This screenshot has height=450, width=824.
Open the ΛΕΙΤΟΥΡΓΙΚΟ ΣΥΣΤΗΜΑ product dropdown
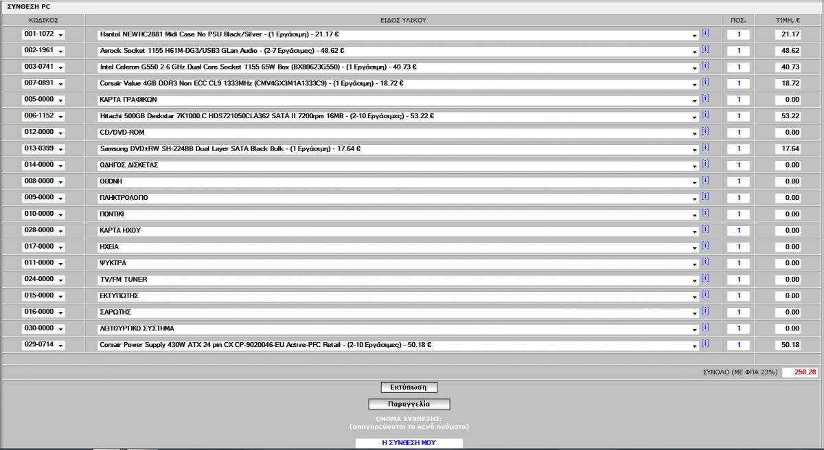pos(398,328)
